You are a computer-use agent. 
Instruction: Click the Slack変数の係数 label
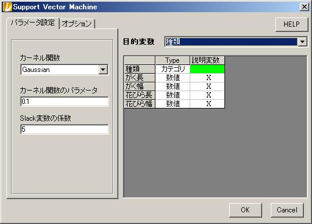point(45,118)
